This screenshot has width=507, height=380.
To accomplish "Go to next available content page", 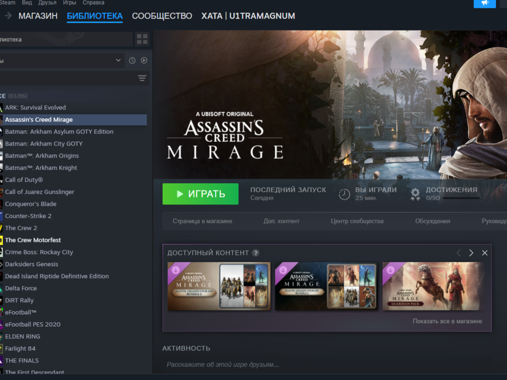I will (x=471, y=253).
